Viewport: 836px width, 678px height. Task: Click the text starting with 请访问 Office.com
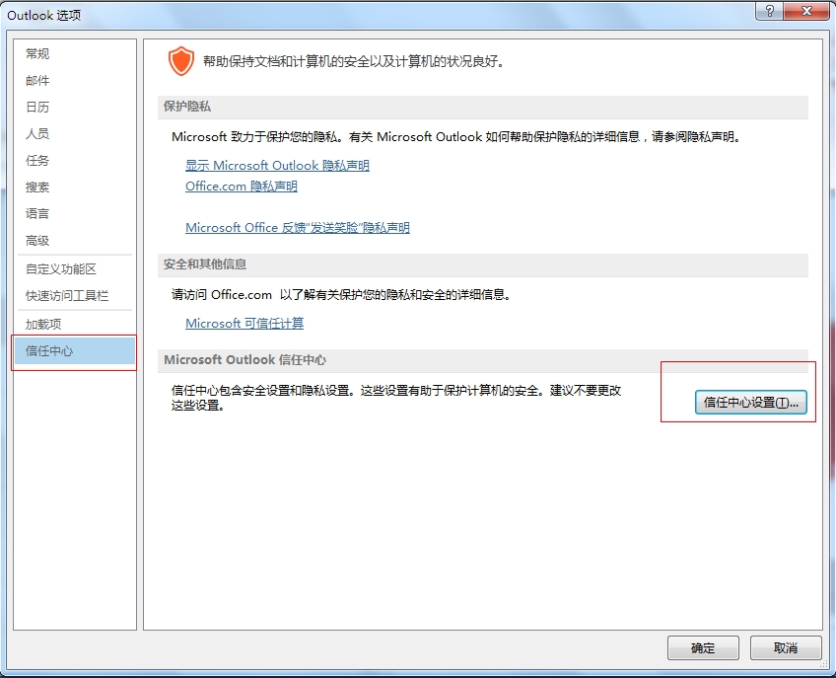(x=342, y=295)
